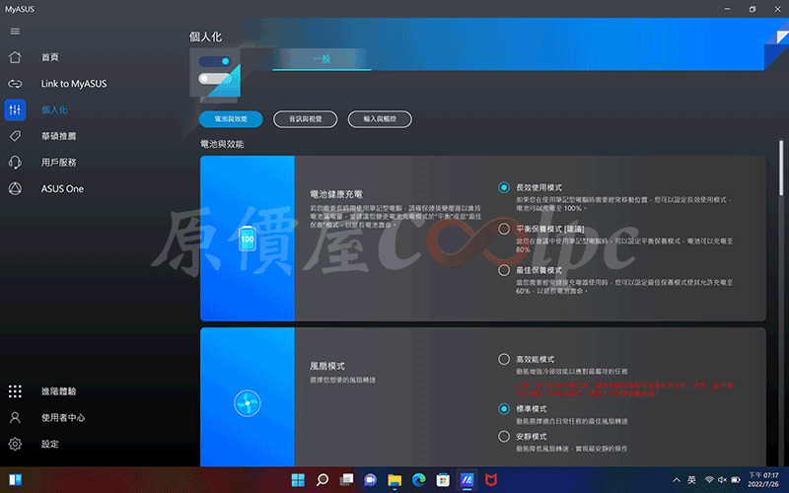
Task: Switch to the 一般 tab
Action: pos(322,59)
